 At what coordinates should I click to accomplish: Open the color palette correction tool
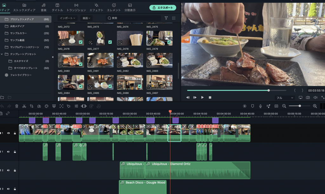coord(46,106)
